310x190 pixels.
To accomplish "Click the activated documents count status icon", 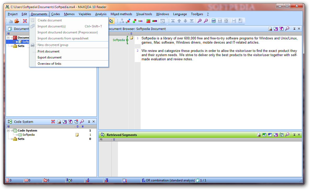I will click(x=8, y=180).
